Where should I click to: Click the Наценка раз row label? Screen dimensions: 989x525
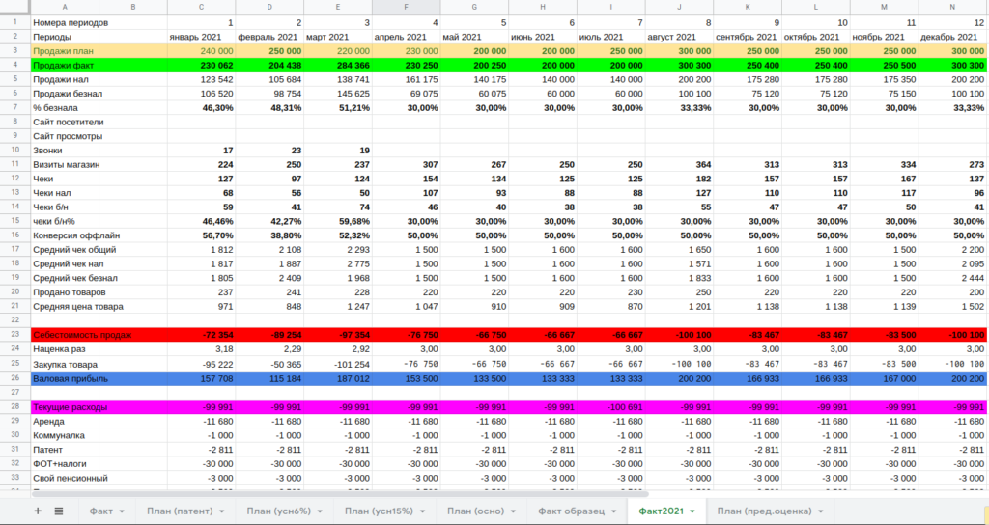tap(59, 348)
